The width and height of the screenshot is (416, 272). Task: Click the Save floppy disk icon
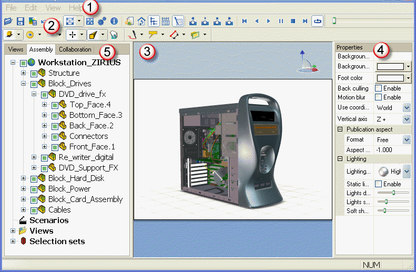point(20,22)
